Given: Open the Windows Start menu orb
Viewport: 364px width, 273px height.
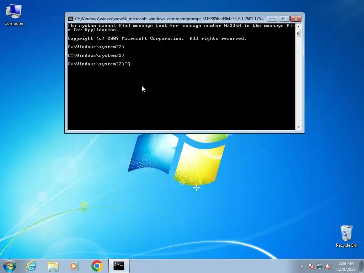Looking at the screenshot, I should pos(10,266).
